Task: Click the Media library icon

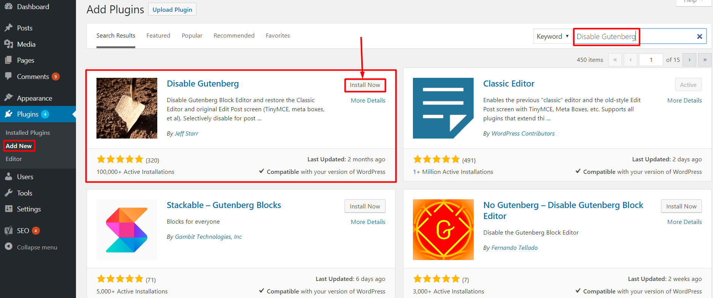Action: tap(8, 44)
